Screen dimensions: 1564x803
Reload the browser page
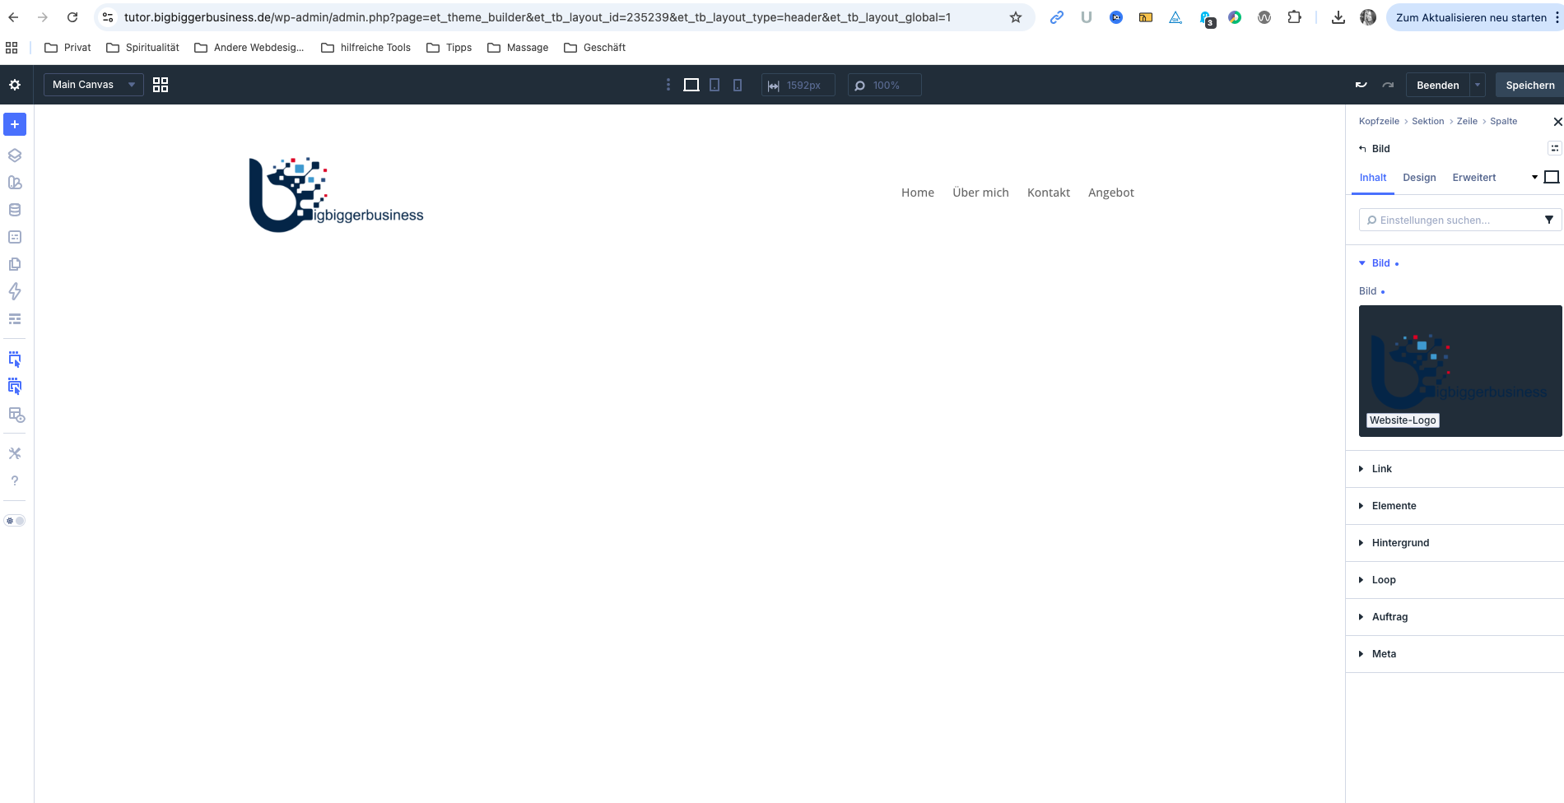click(x=72, y=17)
